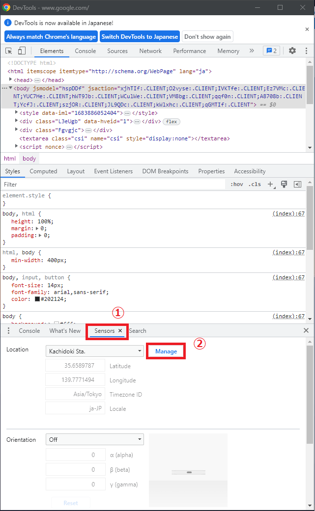Open the Accessibility pane
Image resolution: width=315 pixels, height=511 pixels.
pyautogui.click(x=250, y=171)
